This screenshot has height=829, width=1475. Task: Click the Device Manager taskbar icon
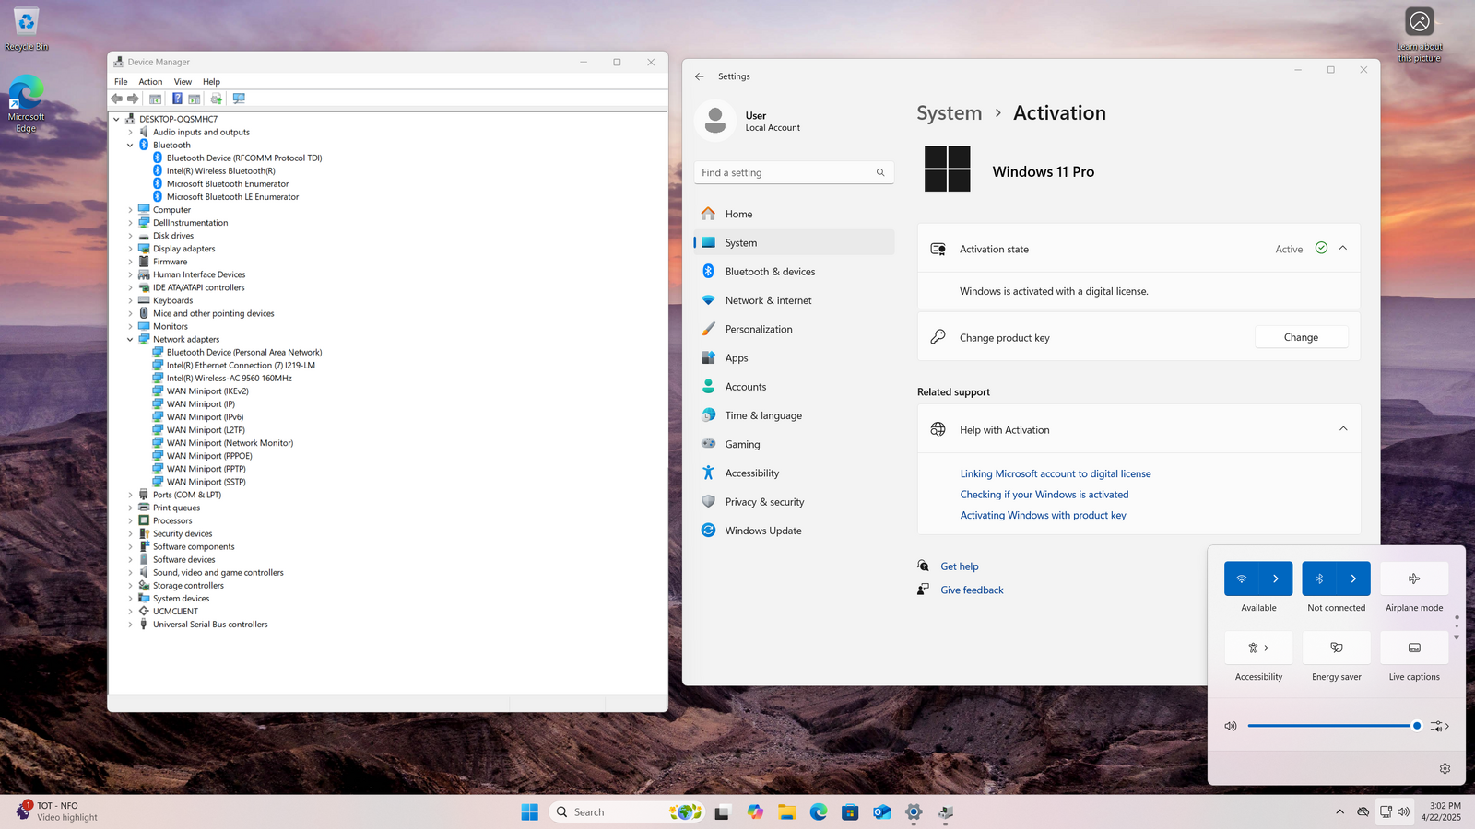pyautogui.click(x=945, y=811)
